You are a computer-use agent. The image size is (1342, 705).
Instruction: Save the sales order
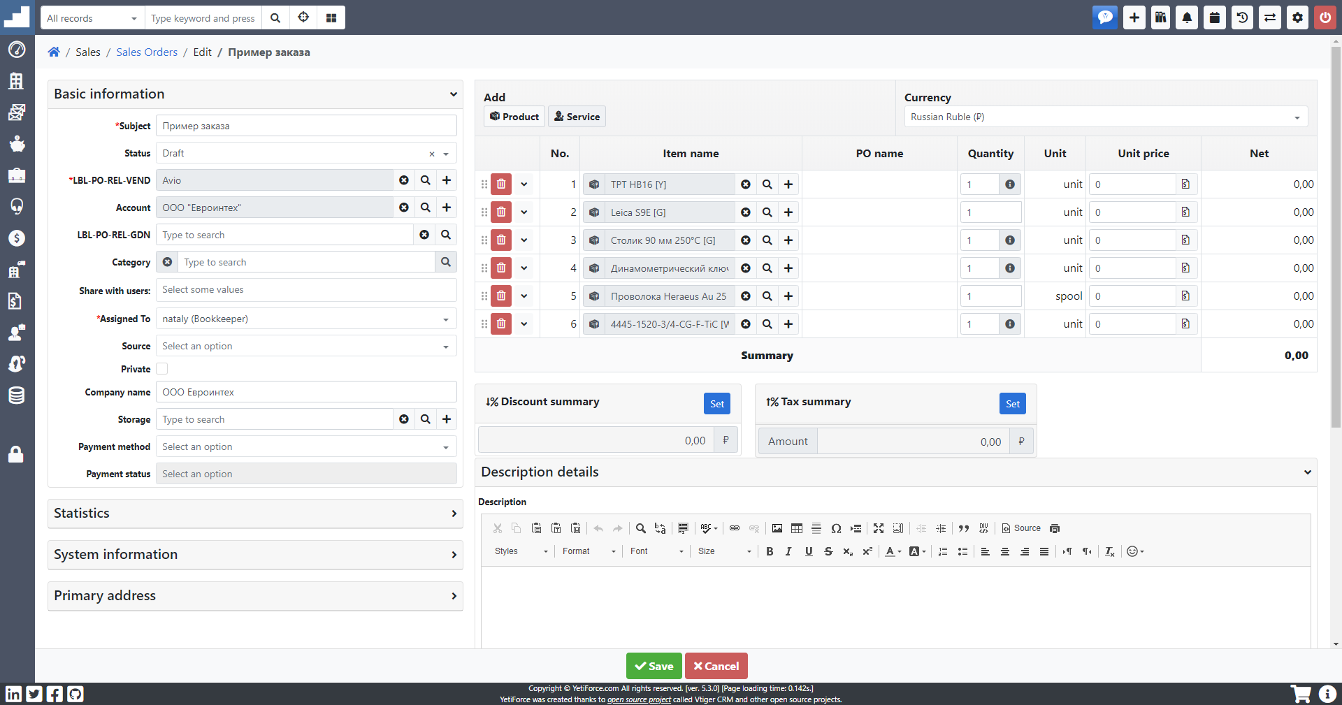click(654, 666)
